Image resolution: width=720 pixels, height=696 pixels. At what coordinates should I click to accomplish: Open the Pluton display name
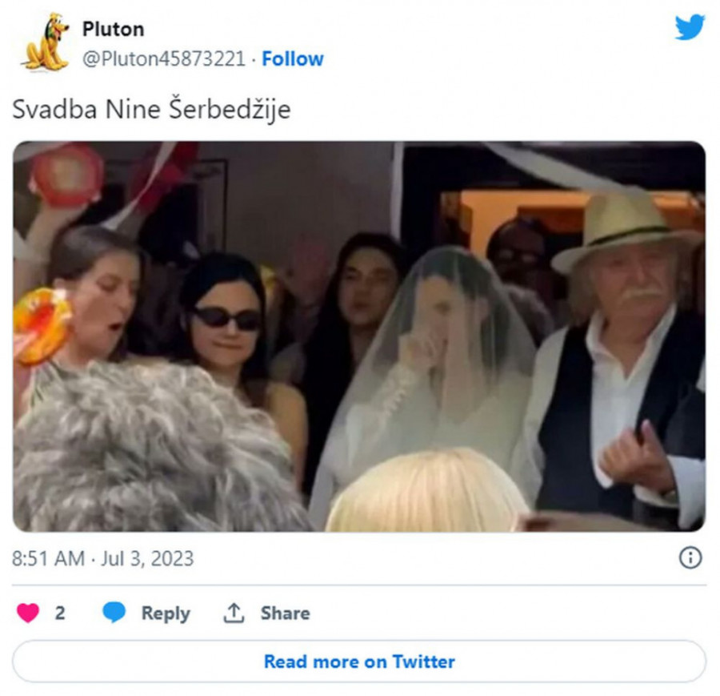coord(113,29)
